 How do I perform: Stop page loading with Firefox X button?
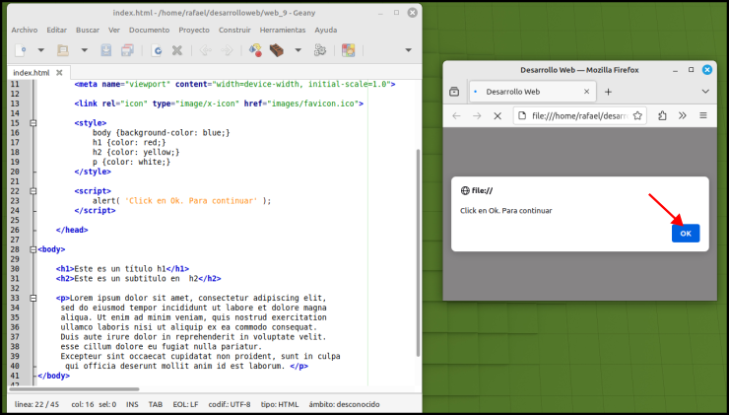coord(497,116)
